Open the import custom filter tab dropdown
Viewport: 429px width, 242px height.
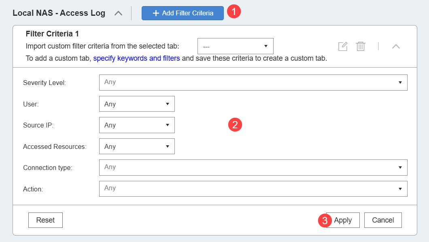pos(235,46)
